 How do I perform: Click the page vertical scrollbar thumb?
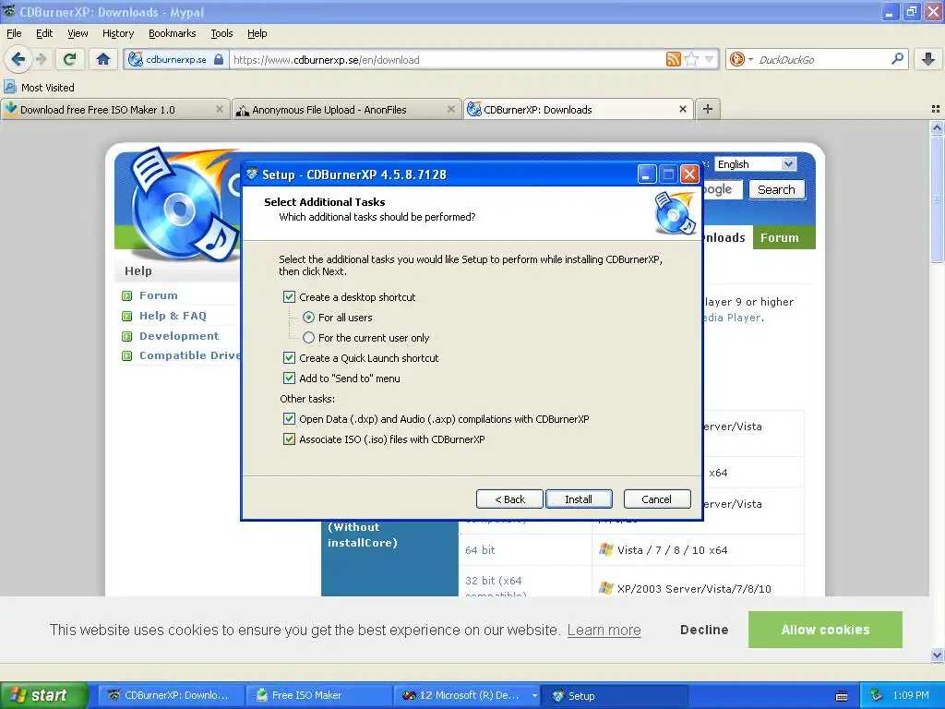coord(937,199)
